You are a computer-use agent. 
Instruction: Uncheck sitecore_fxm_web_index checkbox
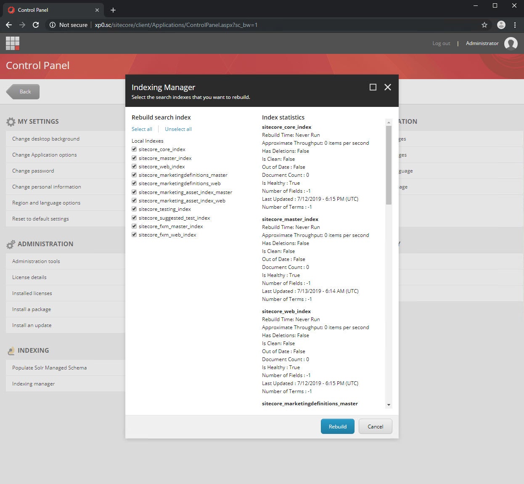point(134,235)
